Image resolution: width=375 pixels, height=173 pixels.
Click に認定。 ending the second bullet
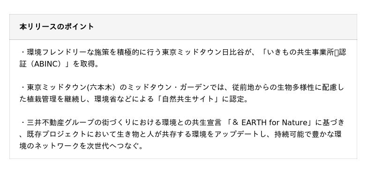tap(235, 99)
